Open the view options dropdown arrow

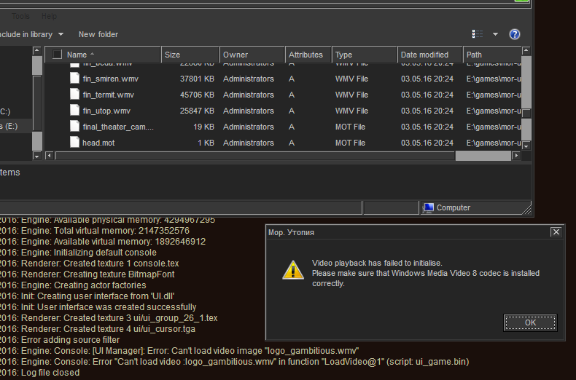tap(496, 34)
